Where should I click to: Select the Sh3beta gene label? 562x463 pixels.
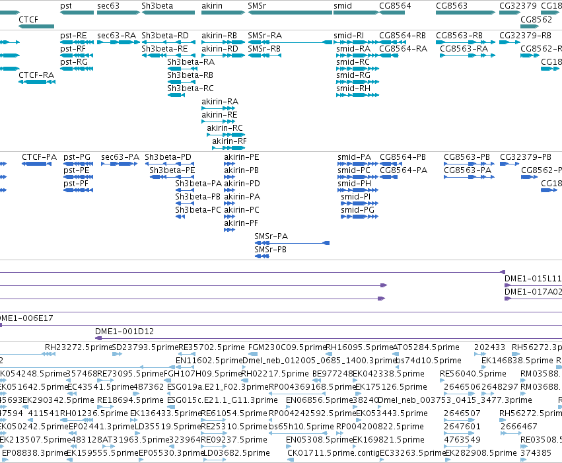coord(157,6)
